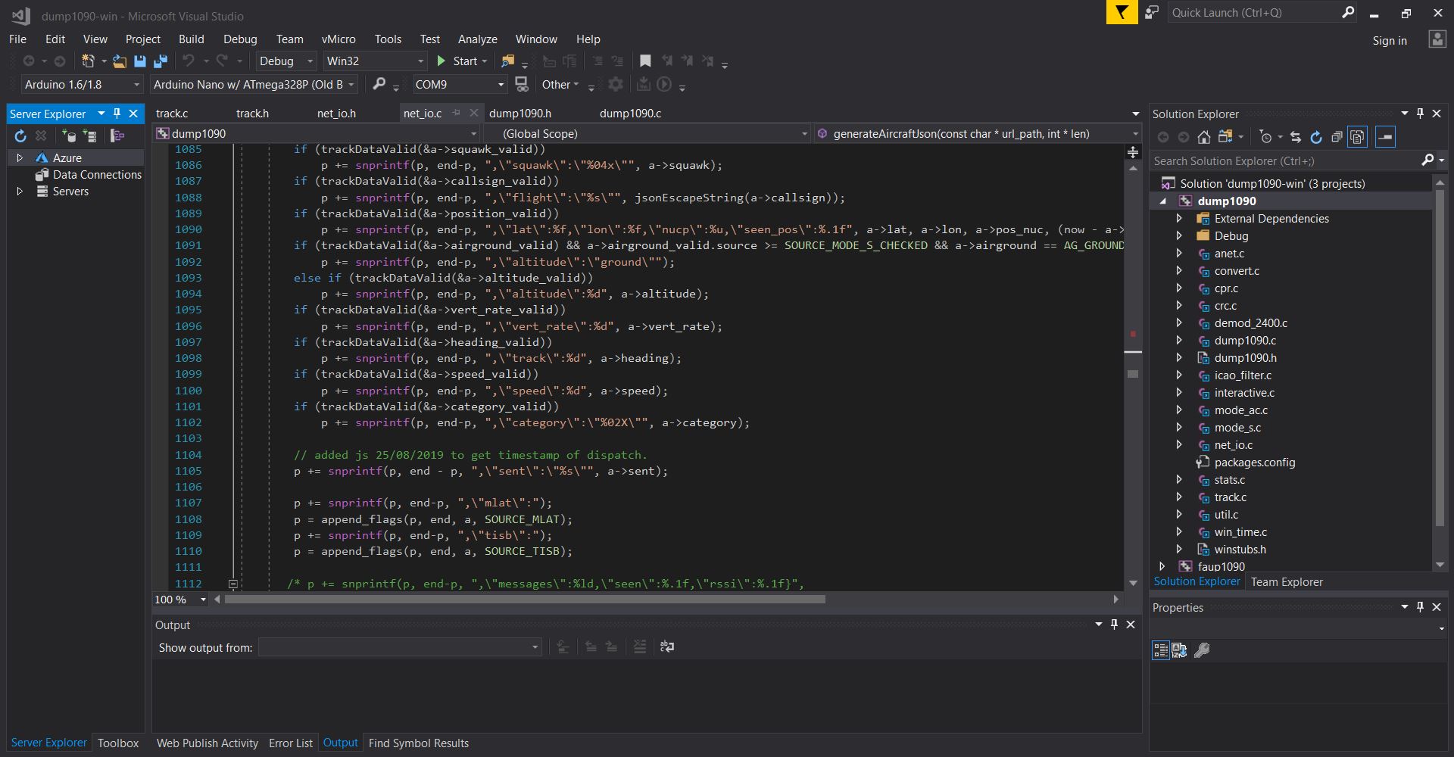The width and height of the screenshot is (1454, 757).
Task: Click the Property Pages wrench icon
Action: tap(1202, 650)
